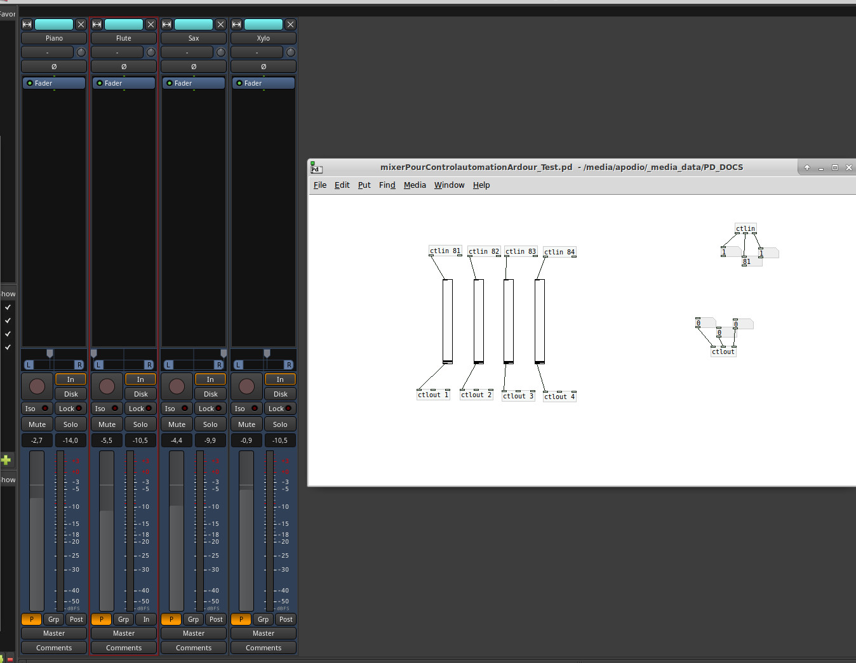Viewport: 856px width, 663px height.
Task: Open Comments for the Sax strip
Action: click(x=194, y=648)
